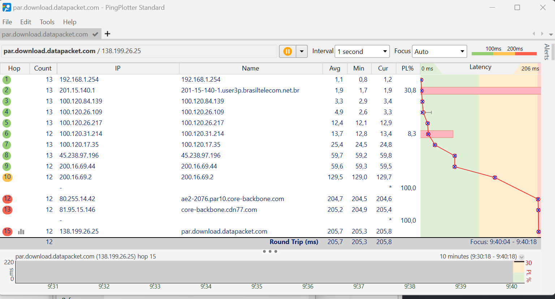This screenshot has width=555, height=299.
Task: Click the Avg column header
Action: 335,68
